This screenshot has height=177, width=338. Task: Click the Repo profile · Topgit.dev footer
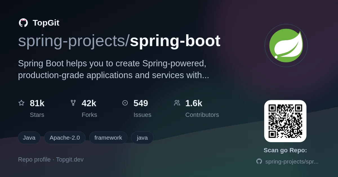(51, 160)
